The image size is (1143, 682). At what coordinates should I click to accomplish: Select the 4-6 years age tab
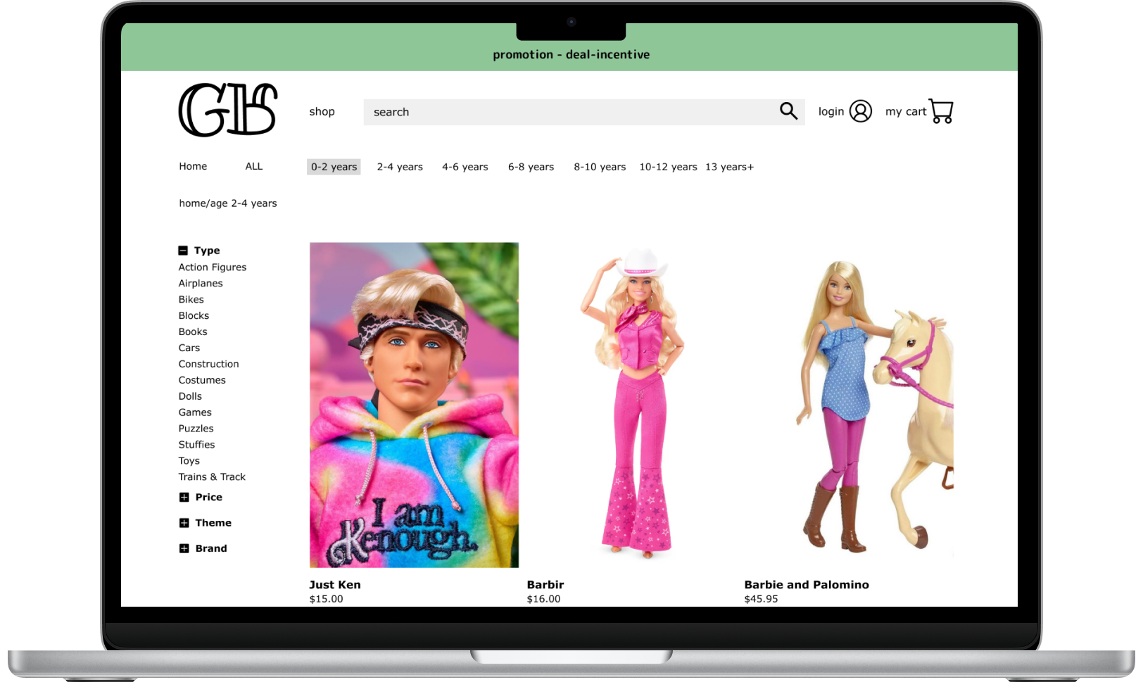[465, 167]
